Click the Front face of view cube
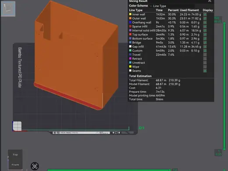The width and height of the screenshot is (228, 171). [x=15, y=165]
